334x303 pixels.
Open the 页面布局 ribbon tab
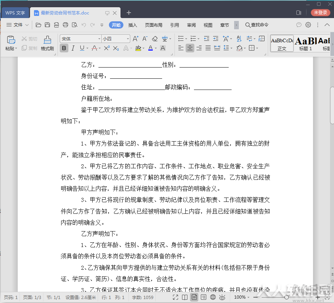tap(153, 25)
